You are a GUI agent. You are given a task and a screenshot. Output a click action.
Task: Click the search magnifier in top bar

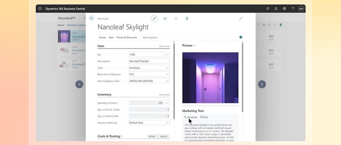(x=267, y=9)
